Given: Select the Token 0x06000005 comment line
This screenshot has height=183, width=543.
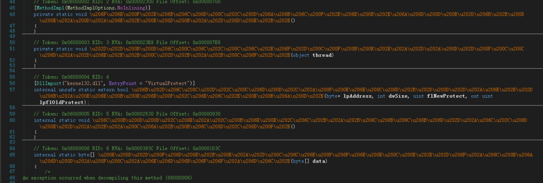Looking at the screenshot, I should tap(127, 114).
